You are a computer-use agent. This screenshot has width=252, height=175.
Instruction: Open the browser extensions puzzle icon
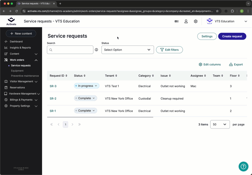[x=232, y=11]
